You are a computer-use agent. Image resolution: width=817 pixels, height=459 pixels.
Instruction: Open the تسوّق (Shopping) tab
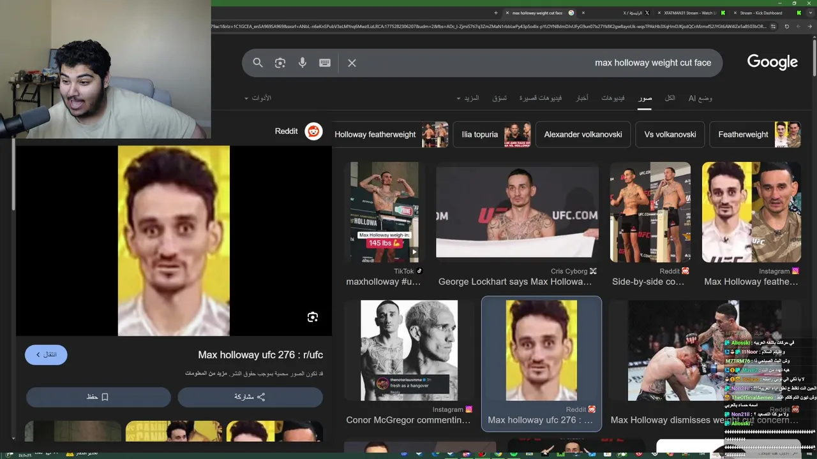pos(500,98)
